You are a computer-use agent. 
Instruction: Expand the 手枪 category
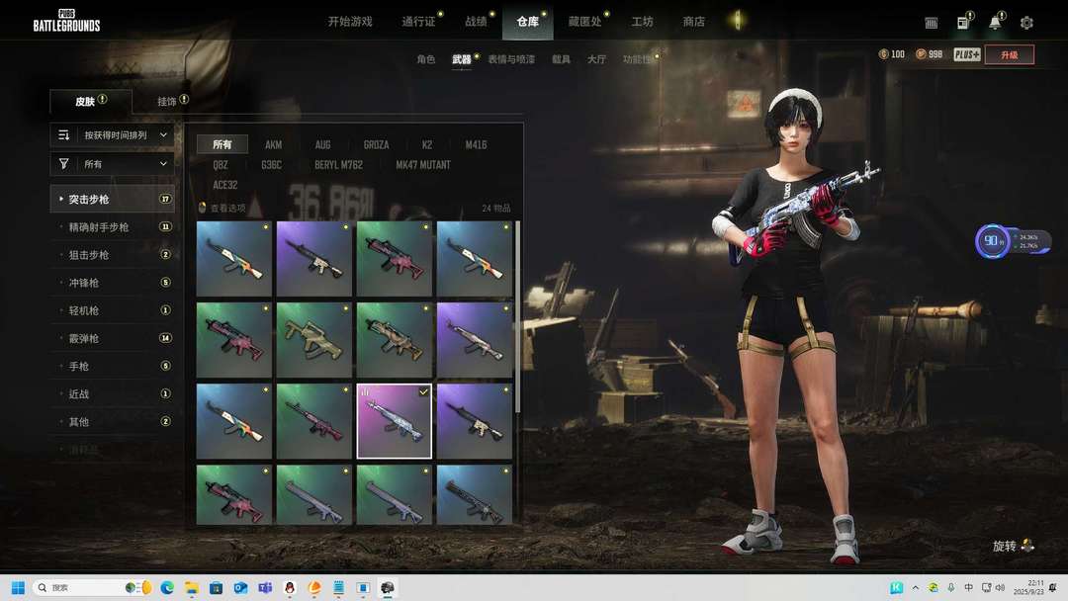point(113,366)
